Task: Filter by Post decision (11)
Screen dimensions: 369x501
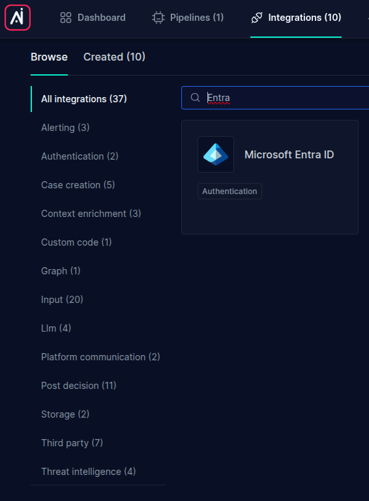Action: click(79, 386)
